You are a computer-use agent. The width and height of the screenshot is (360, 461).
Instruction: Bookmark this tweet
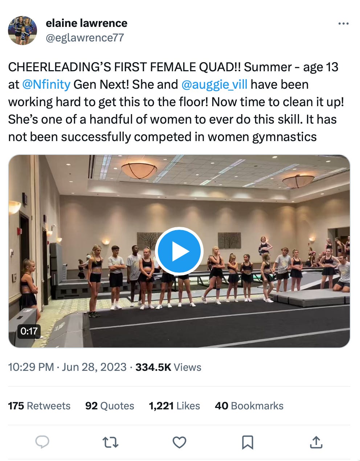(x=247, y=442)
